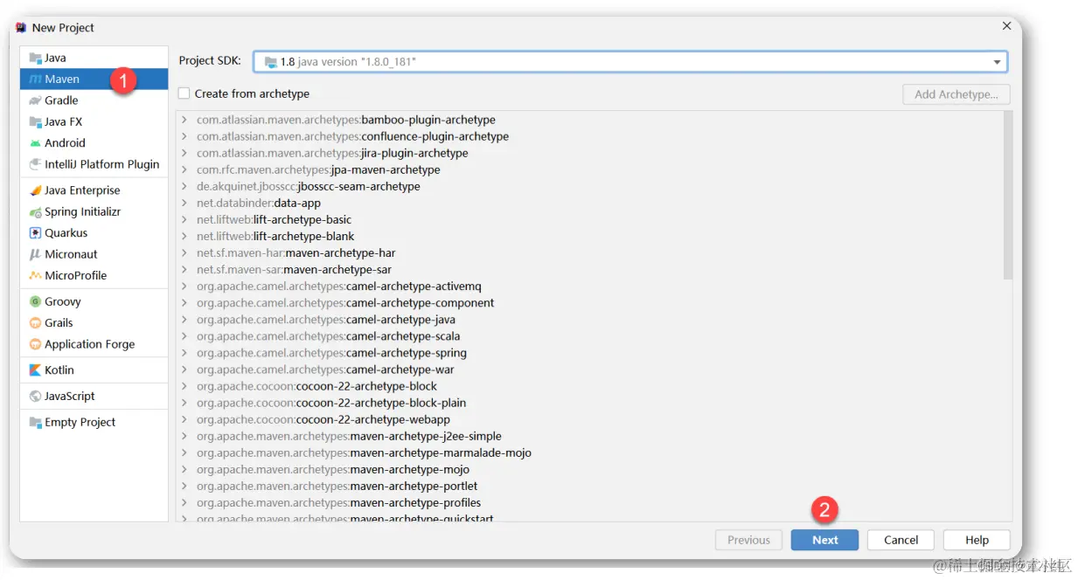Image resolution: width=1078 pixels, height=580 pixels.
Task: Choose Spring Initializr label
Action: pyautogui.click(x=83, y=211)
